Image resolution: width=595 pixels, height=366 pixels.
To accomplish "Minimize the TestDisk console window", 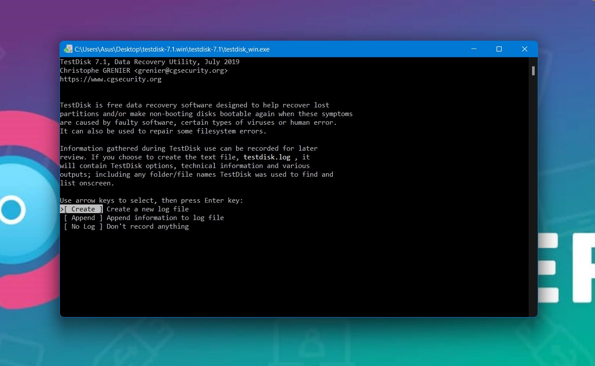I will [x=473, y=49].
